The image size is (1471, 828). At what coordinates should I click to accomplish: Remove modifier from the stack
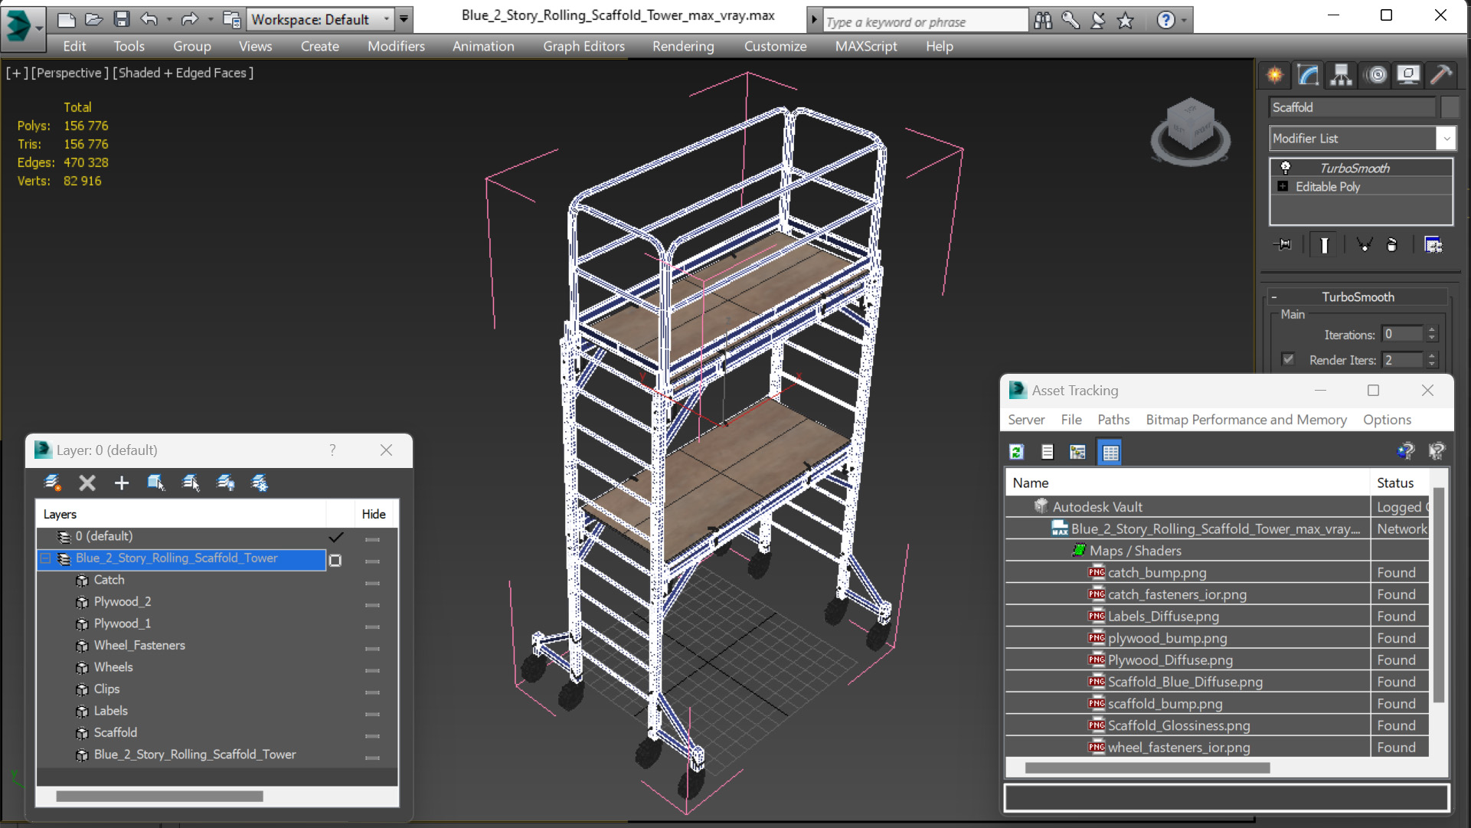pyautogui.click(x=1392, y=244)
